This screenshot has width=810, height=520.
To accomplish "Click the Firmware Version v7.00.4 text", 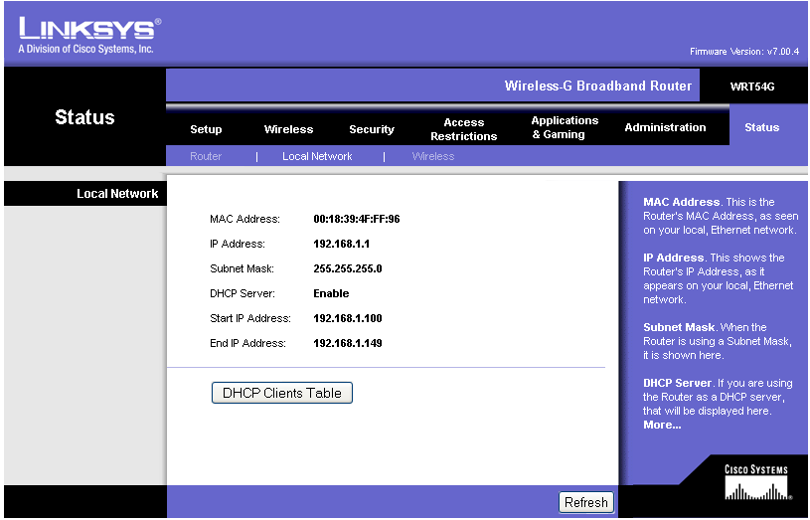I will click(x=744, y=52).
